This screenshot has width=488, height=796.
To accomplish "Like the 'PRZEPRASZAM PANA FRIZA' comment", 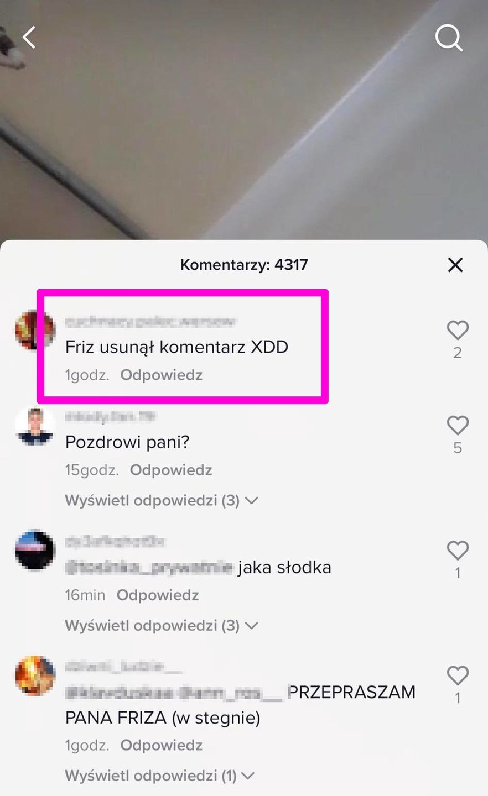I will [x=458, y=675].
